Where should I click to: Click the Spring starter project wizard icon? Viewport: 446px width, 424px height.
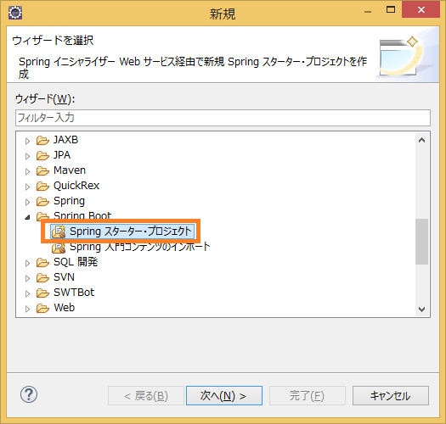59,232
